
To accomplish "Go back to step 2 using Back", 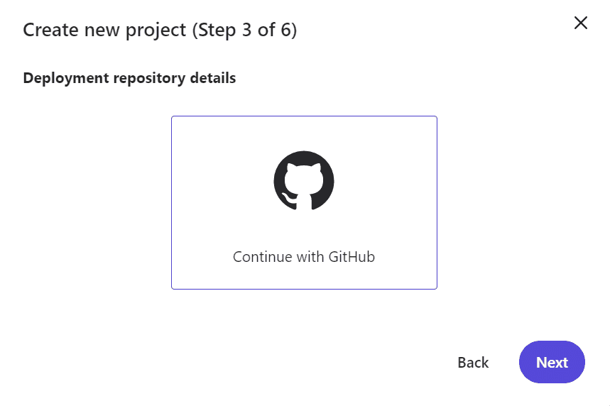I will 473,363.
